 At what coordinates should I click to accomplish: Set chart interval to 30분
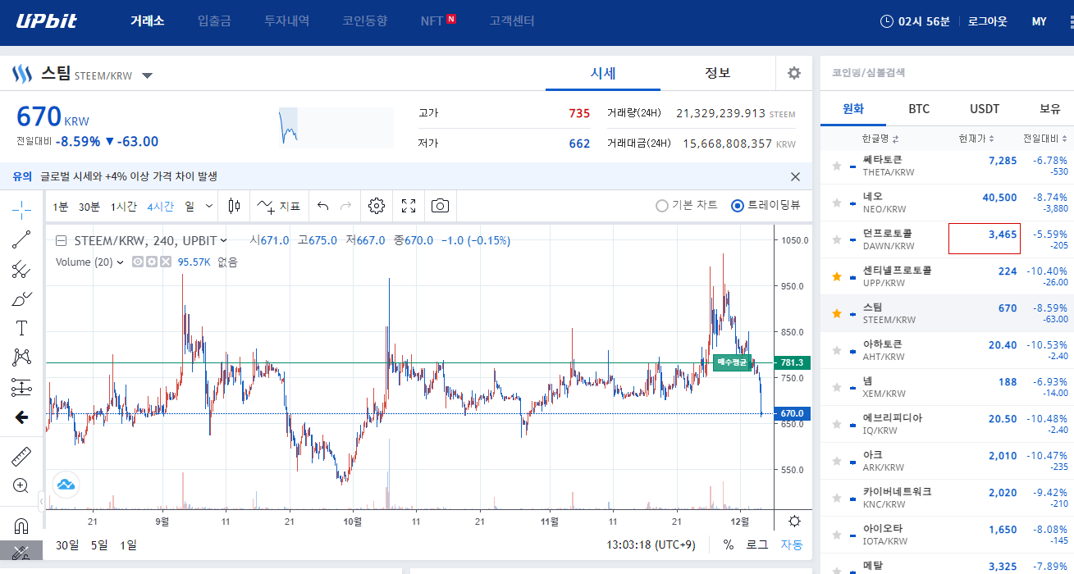(x=89, y=207)
